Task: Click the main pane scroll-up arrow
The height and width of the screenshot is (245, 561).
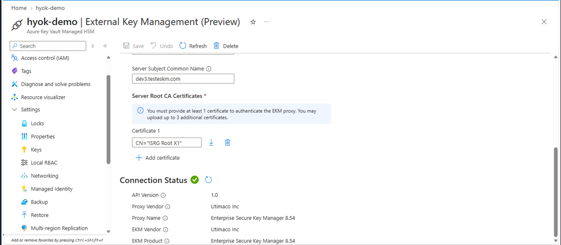Action: (x=556, y=57)
